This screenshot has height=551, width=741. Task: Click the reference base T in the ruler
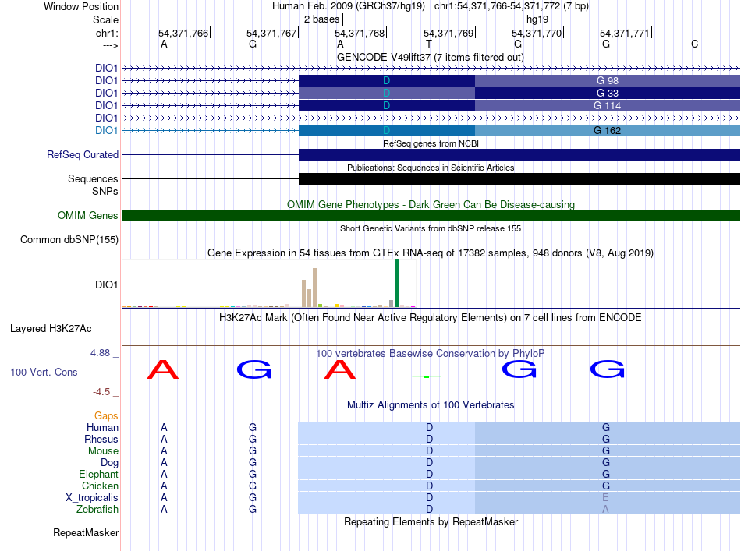429,44
